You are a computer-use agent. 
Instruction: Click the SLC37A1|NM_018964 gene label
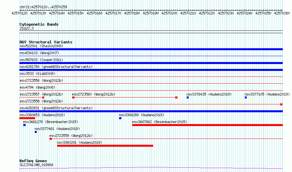[x=36, y=165]
